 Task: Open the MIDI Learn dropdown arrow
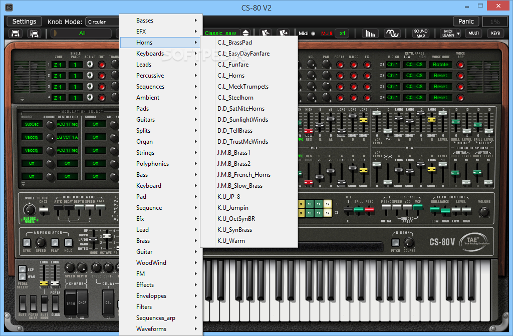[x=458, y=34]
